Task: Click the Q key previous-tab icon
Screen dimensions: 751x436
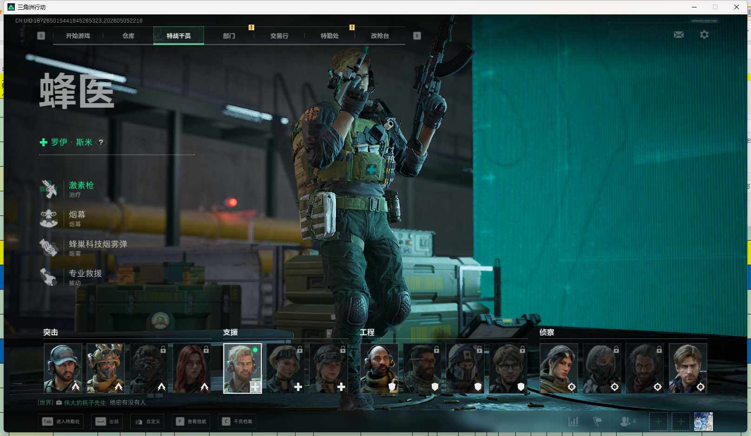Action: (41, 36)
